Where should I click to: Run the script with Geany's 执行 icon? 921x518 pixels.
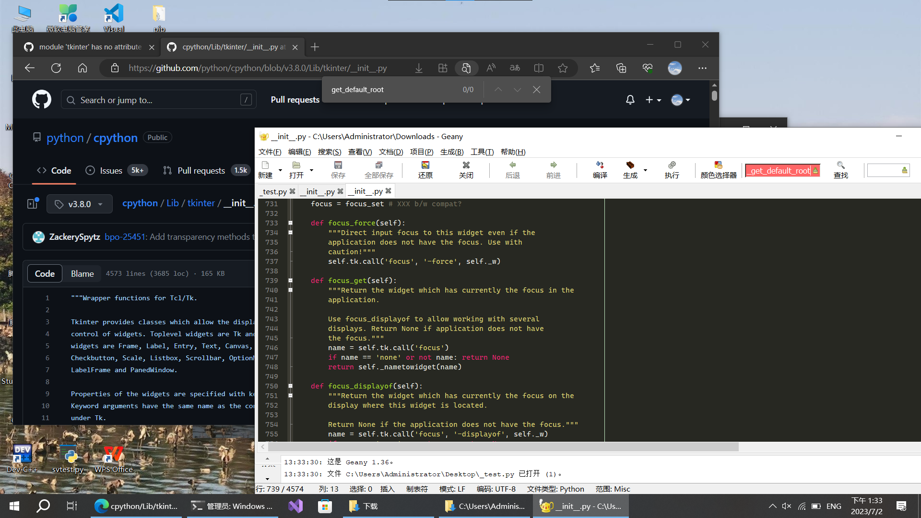coord(672,170)
